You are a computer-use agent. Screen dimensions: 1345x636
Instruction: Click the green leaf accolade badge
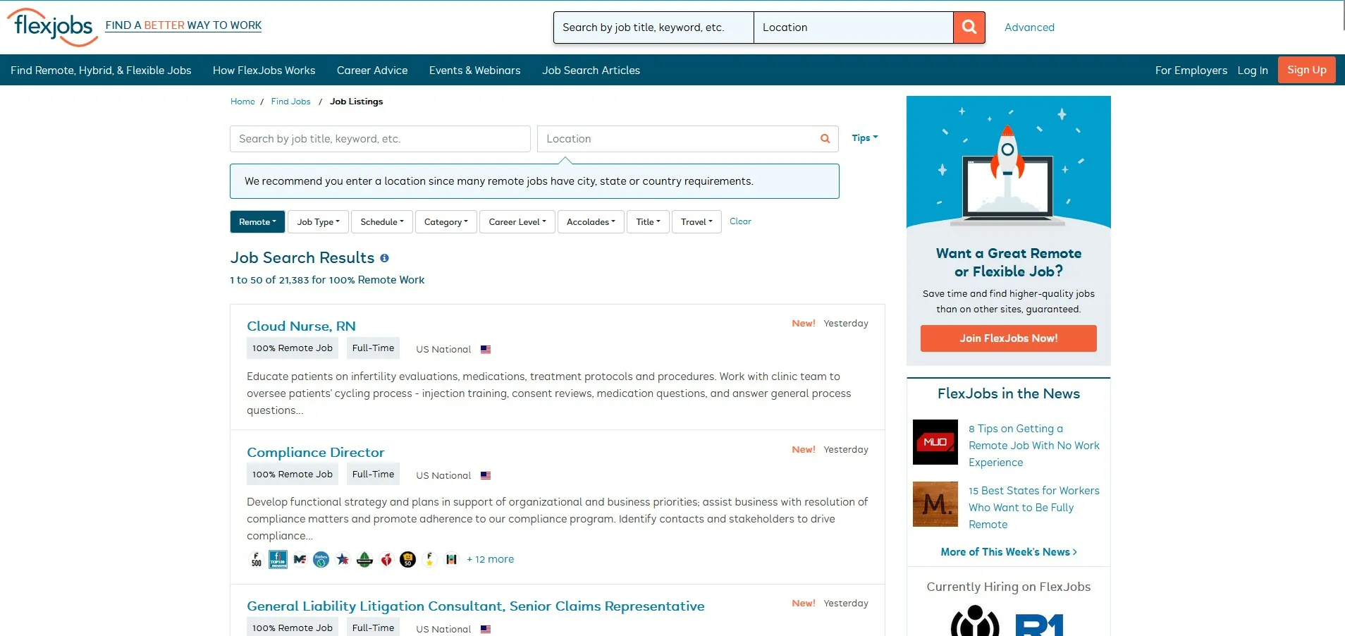364,560
